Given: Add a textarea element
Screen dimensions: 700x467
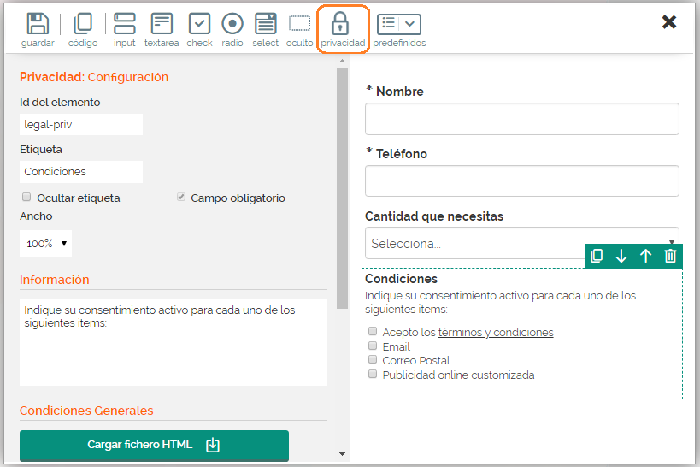Looking at the screenshot, I should [x=162, y=24].
